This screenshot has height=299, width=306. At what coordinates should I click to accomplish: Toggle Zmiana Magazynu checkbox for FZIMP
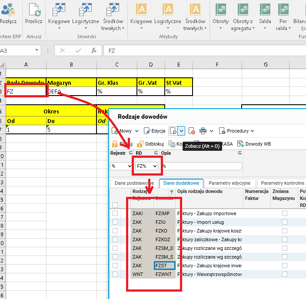pos(285,213)
